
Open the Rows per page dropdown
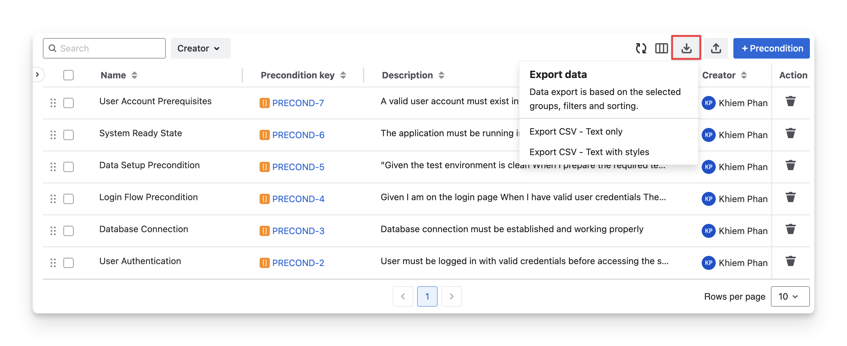(789, 296)
